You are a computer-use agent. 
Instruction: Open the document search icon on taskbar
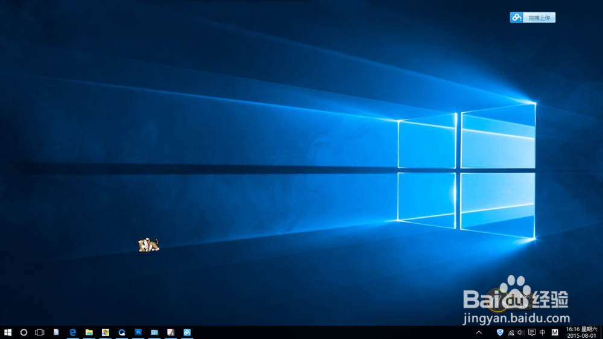tap(56, 332)
